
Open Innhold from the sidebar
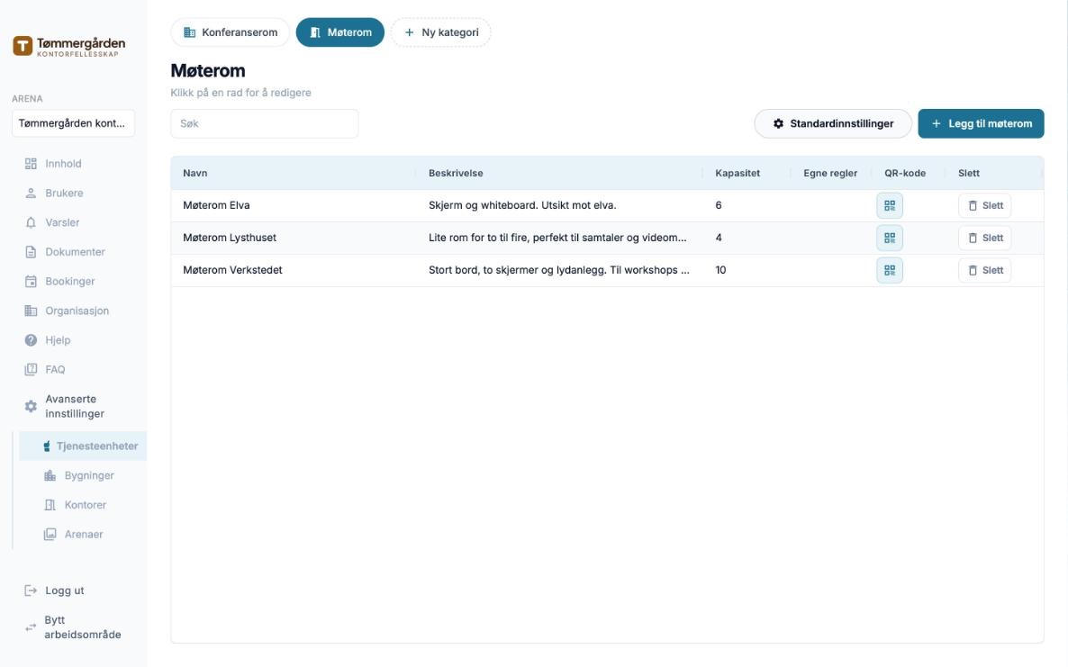(x=63, y=163)
